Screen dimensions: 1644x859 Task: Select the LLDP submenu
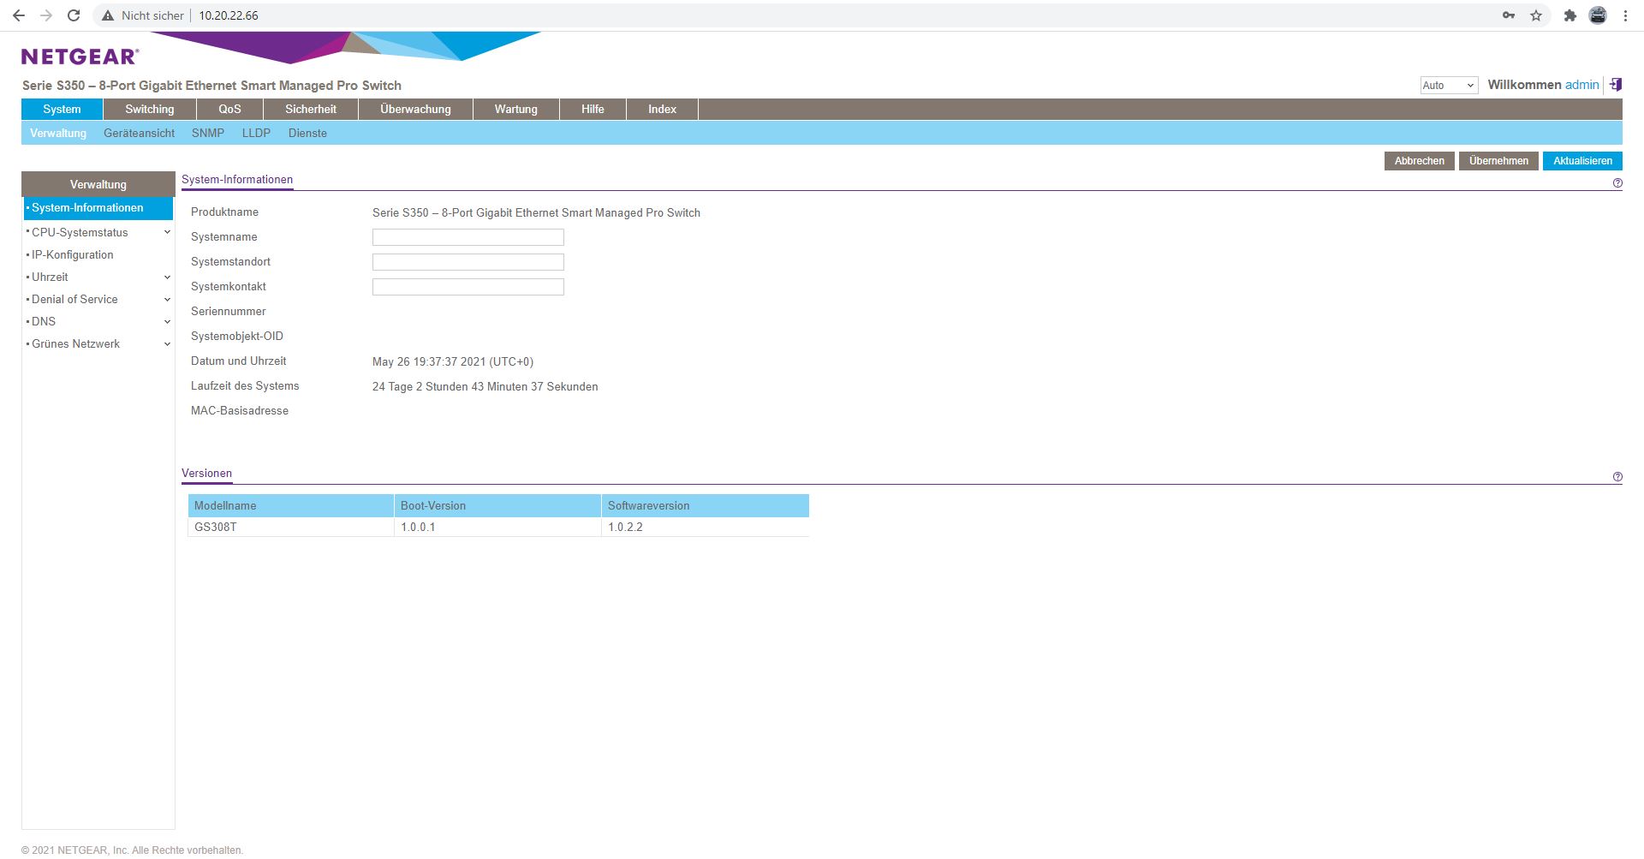coord(256,134)
